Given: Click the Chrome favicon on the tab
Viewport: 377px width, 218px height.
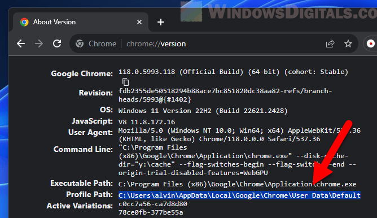Looking at the screenshot, I should [24, 22].
